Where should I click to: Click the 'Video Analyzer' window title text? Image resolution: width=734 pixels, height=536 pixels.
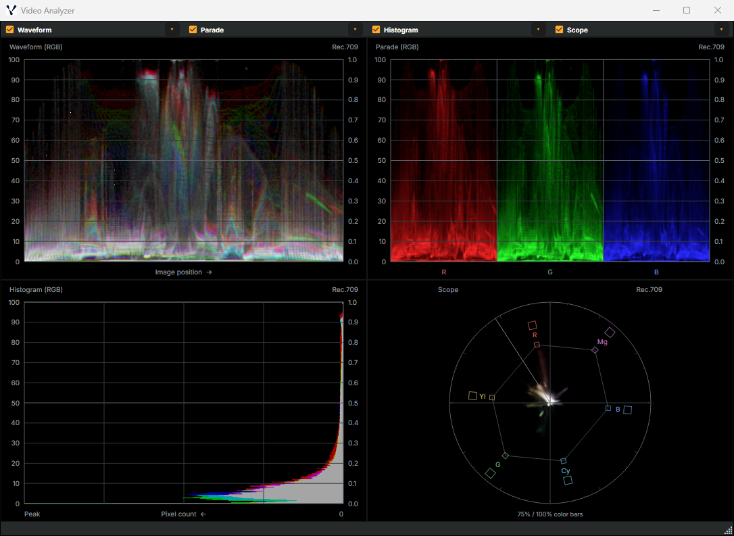point(47,10)
